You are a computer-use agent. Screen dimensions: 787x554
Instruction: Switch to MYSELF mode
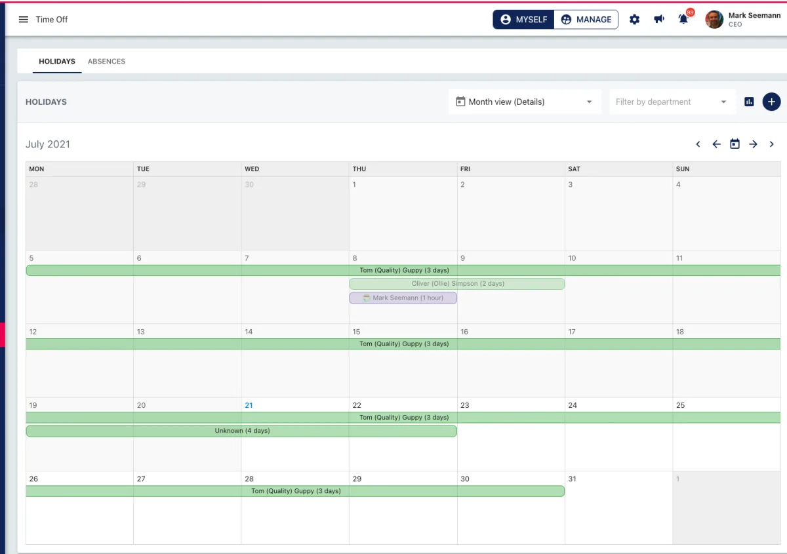coord(523,20)
